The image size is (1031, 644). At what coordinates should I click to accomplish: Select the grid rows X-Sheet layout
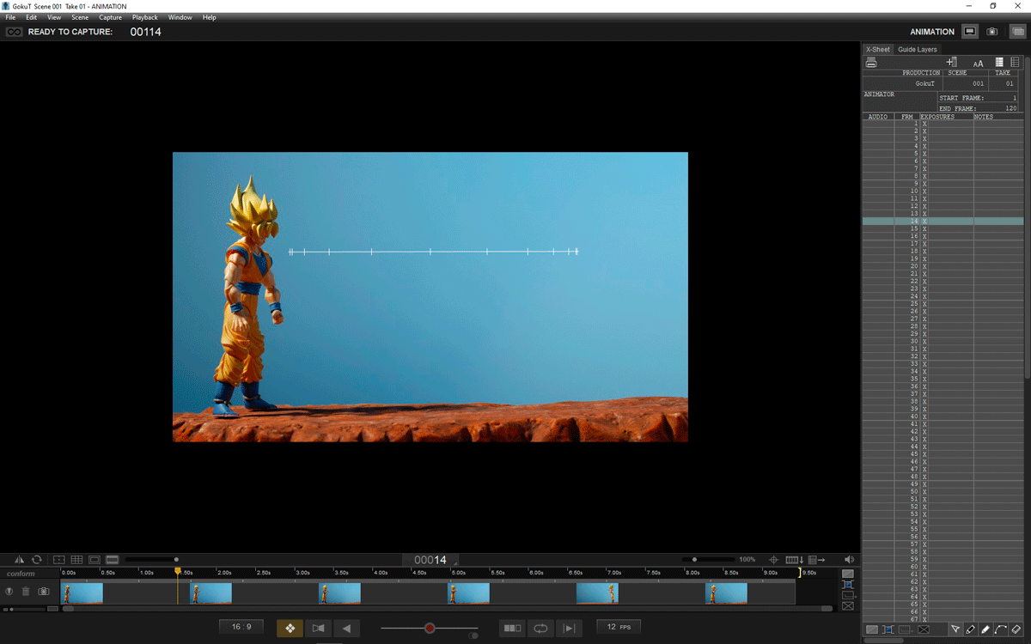tap(1016, 63)
